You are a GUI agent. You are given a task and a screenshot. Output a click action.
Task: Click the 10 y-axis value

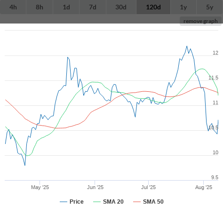[x=215, y=152]
